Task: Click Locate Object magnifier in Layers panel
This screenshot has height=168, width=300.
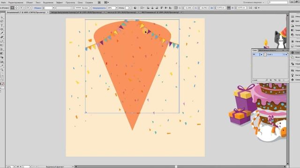Action: (267, 80)
